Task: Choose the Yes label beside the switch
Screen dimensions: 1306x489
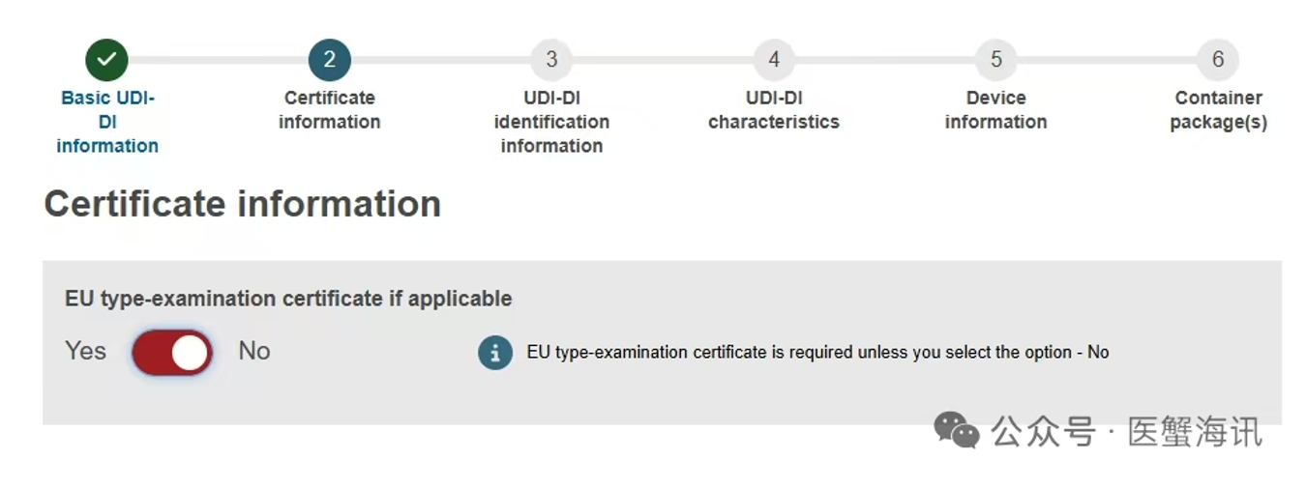Action: (x=85, y=351)
